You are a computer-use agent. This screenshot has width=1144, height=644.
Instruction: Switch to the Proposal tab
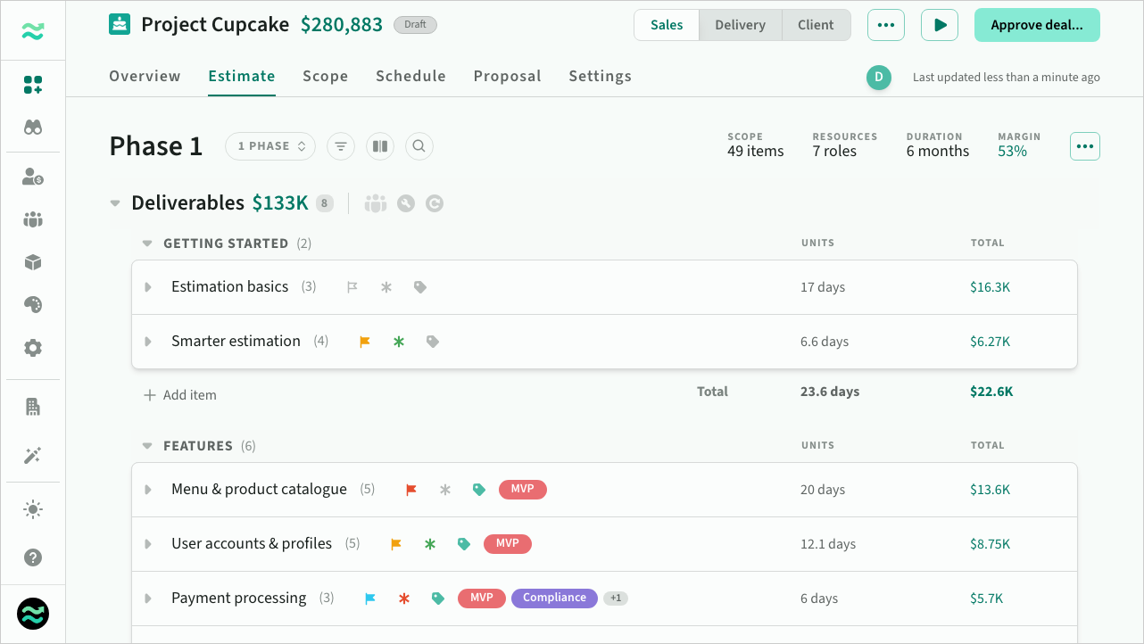507,77
